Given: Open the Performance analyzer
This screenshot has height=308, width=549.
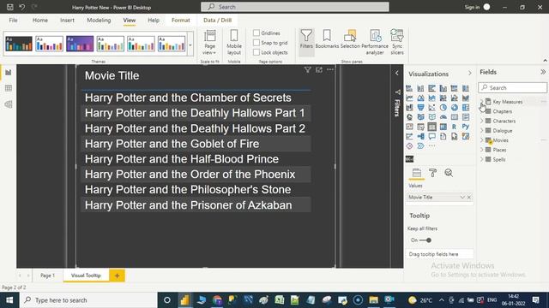Looking at the screenshot, I should pos(375,42).
